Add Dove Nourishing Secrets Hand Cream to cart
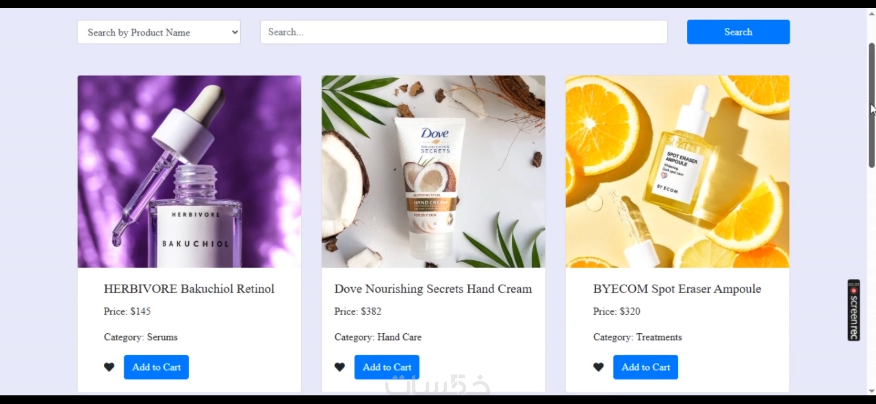This screenshot has width=876, height=404. [387, 367]
